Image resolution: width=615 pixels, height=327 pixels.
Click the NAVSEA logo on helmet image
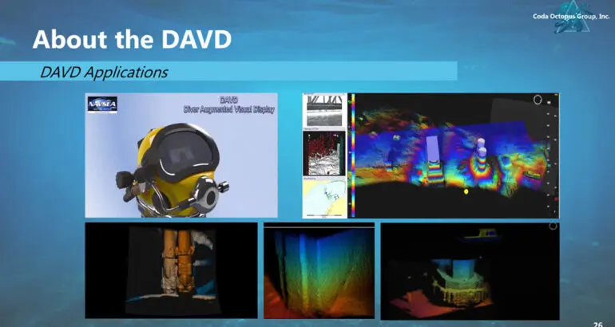click(103, 104)
